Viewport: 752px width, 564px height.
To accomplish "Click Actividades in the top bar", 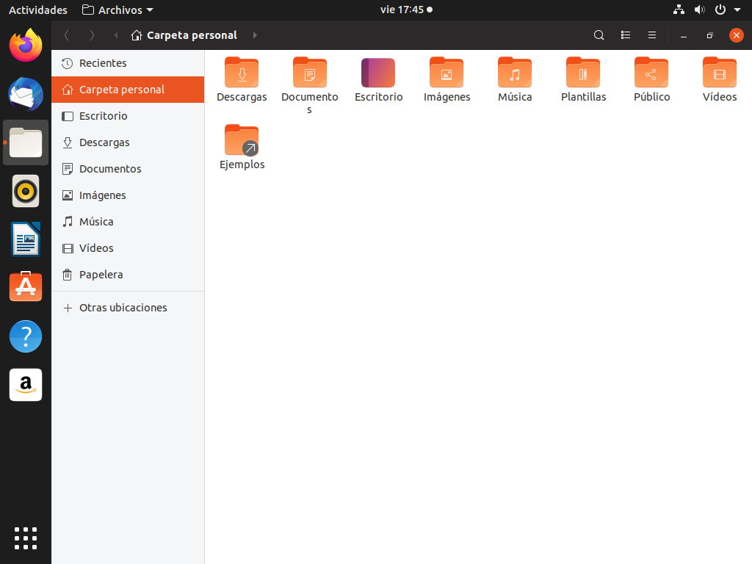I will pyautogui.click(x=37, y=10).
